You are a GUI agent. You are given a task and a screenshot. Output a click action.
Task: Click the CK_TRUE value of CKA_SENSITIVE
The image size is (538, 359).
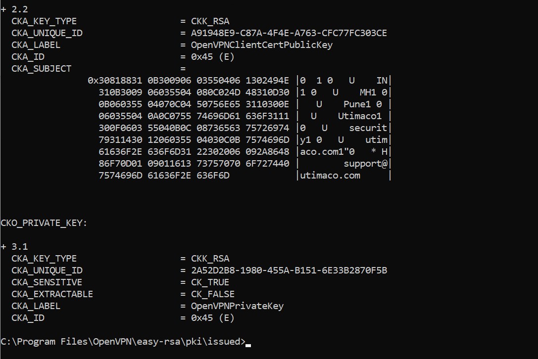210,282
